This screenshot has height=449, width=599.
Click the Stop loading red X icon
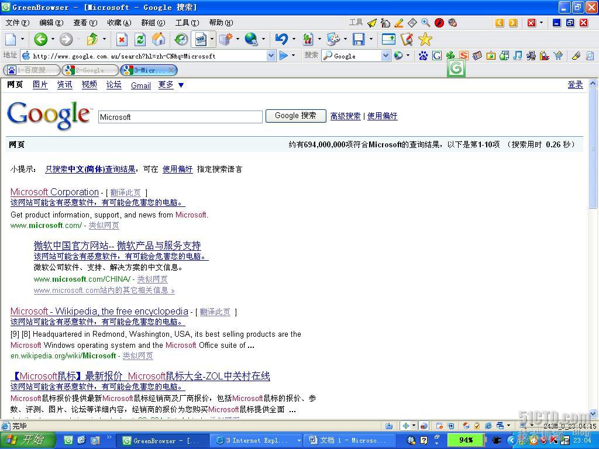[122, 39]
